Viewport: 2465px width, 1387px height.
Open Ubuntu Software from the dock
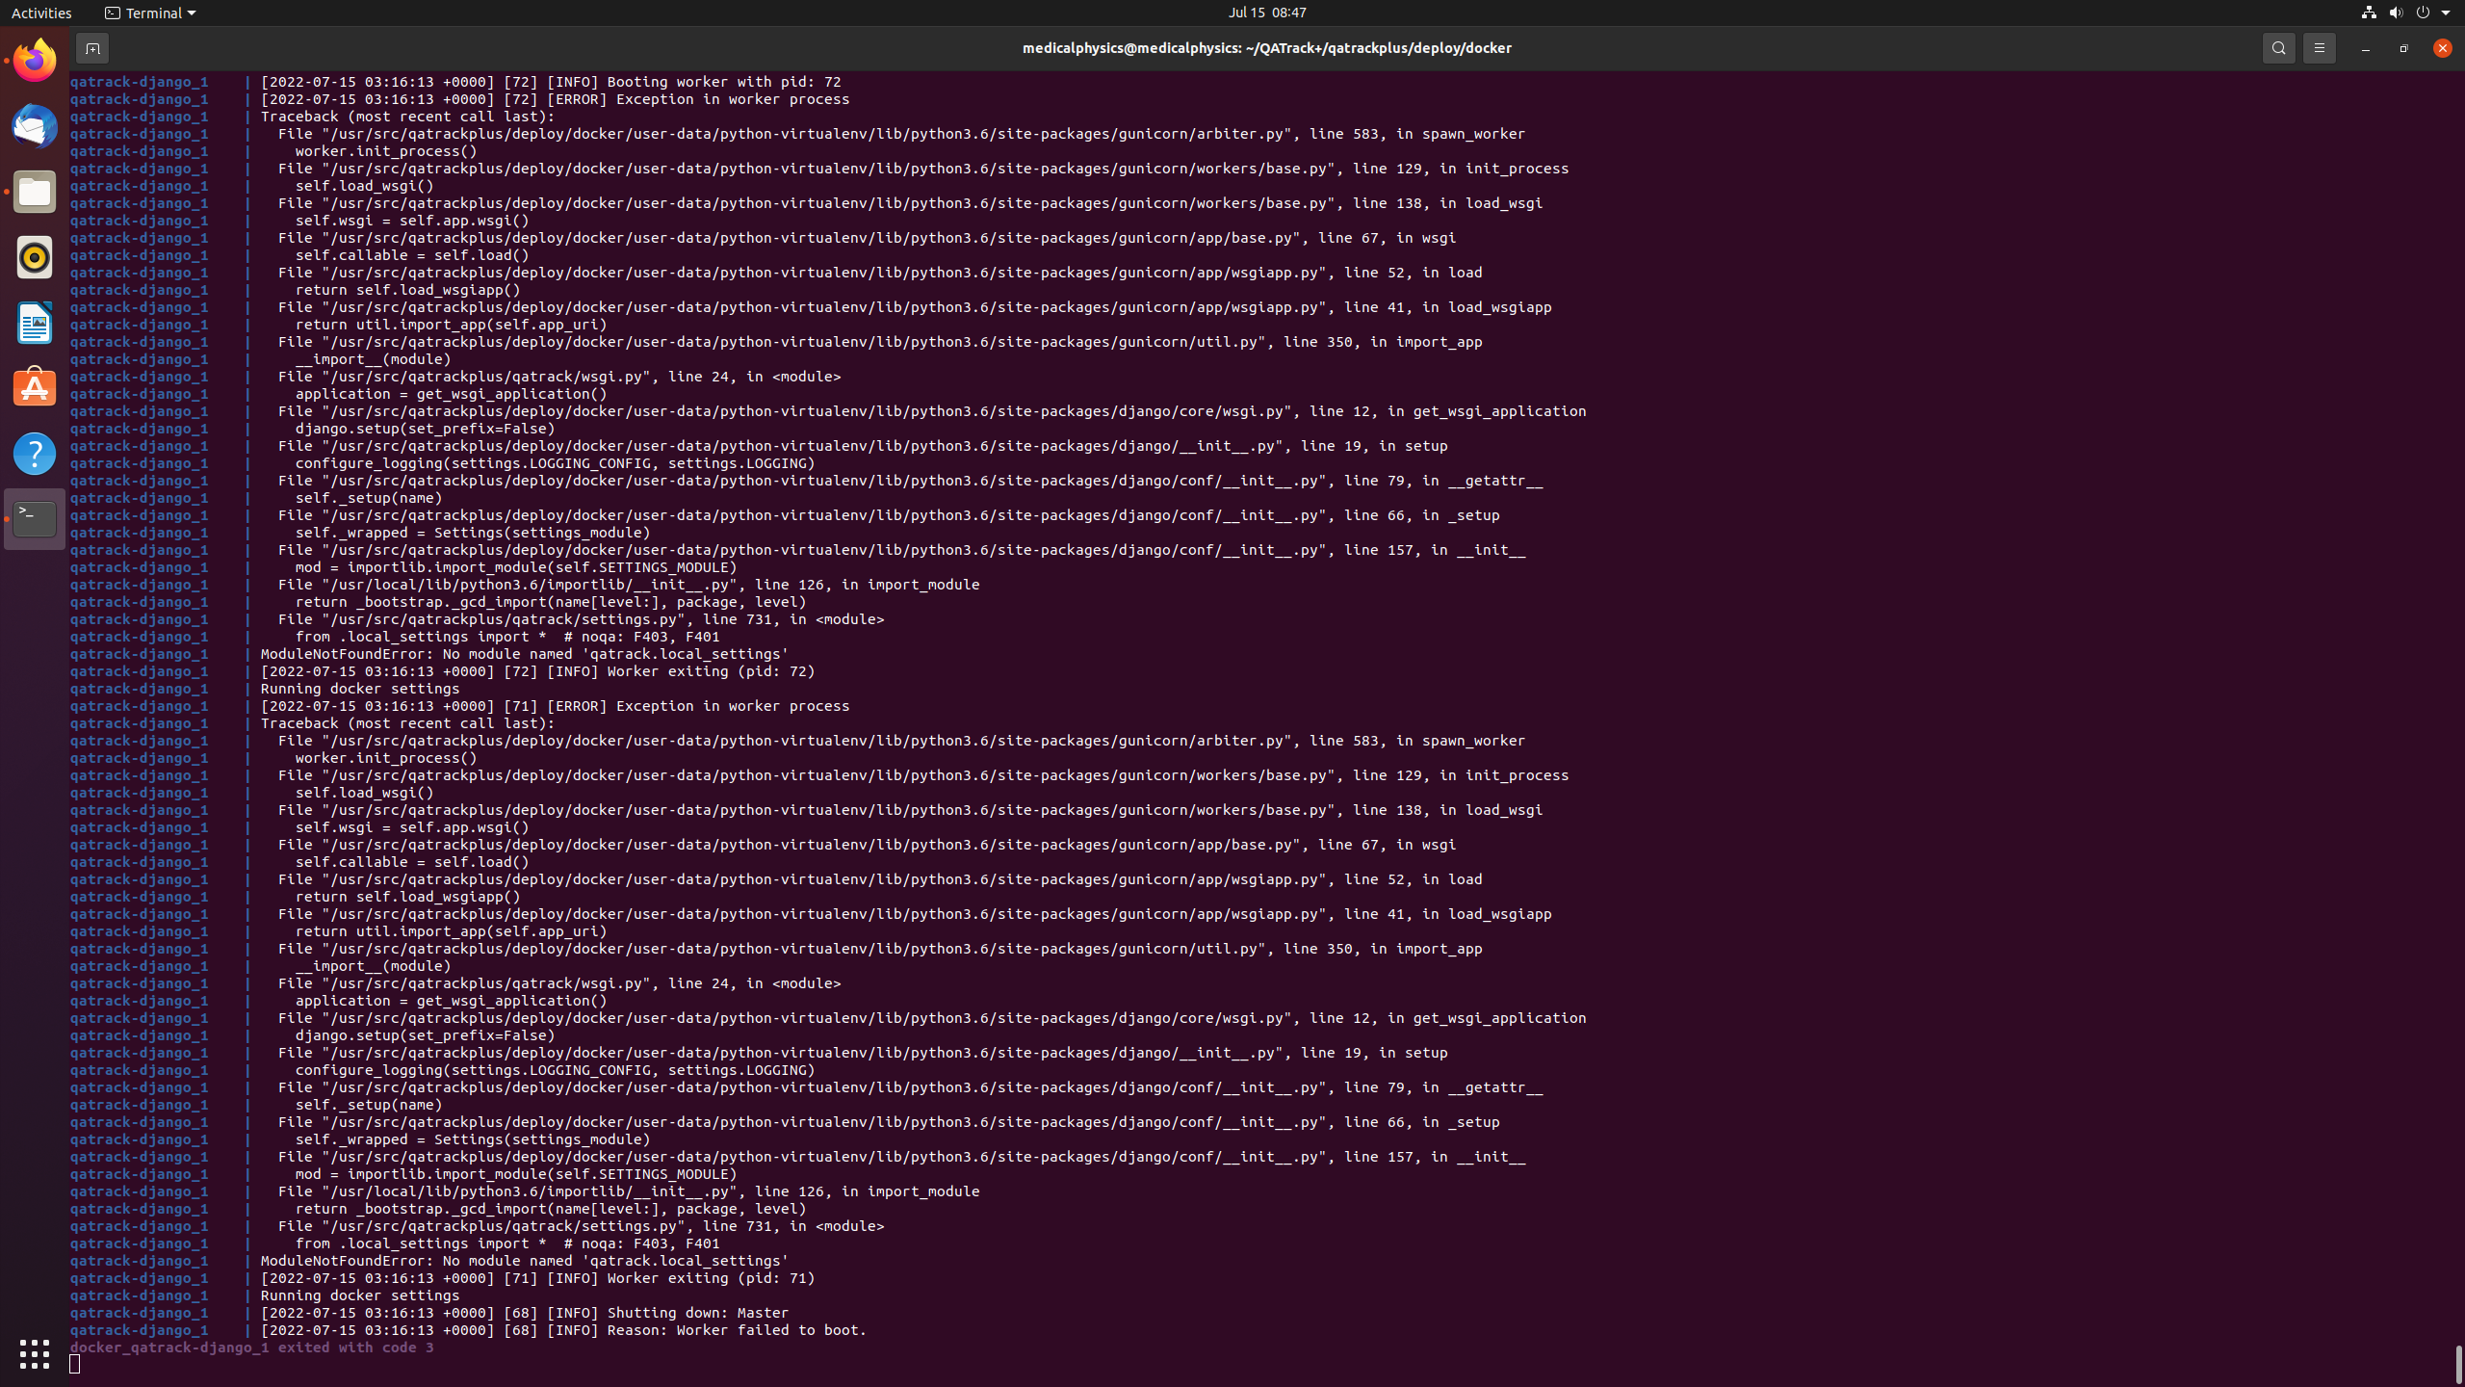[x=34, y=387]
